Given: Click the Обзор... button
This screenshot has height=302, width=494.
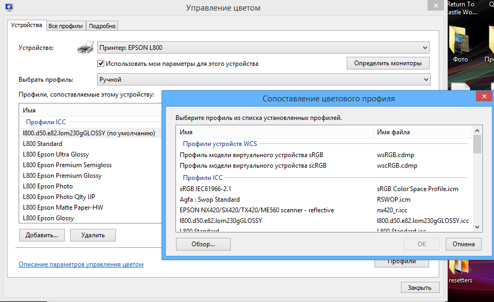Looking at the screenshot, I should coord(203,244).
